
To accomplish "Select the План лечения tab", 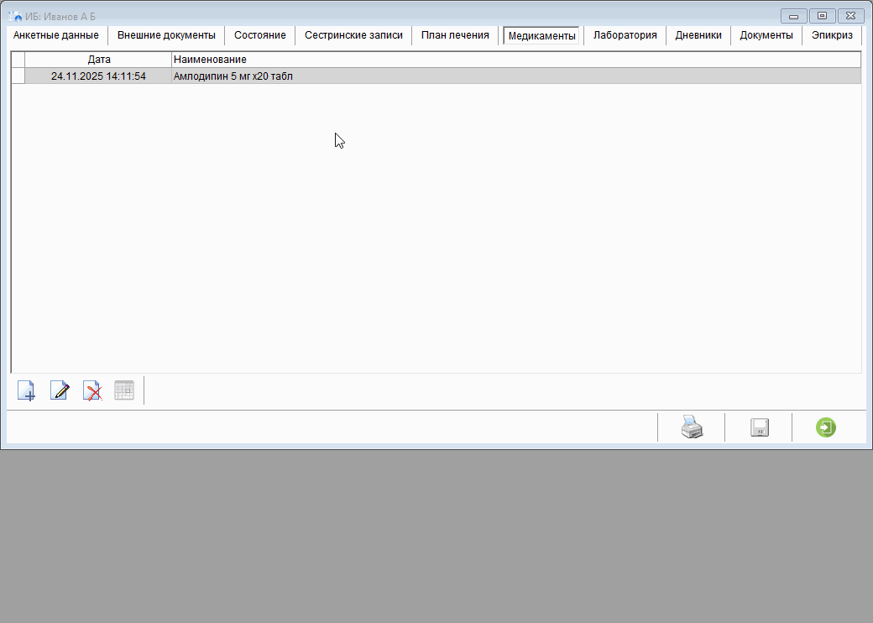I will pyautogui.click(x=455, y=35).
